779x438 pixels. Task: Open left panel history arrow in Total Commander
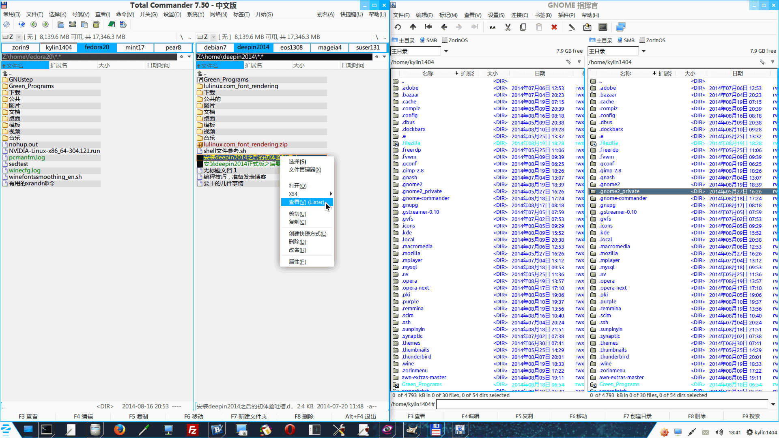[x=189, y=57]
